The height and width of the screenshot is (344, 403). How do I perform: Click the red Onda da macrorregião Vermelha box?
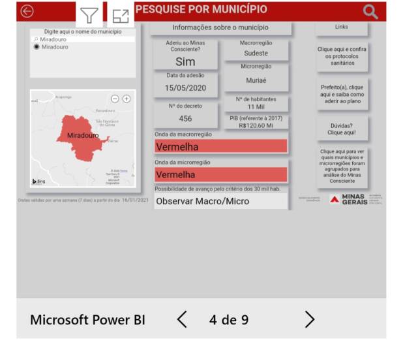tap(220, 146)
